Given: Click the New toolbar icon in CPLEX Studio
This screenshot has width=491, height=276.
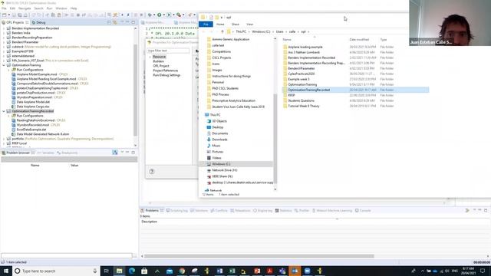Looking at the screenshot, I should pos(5,15).
